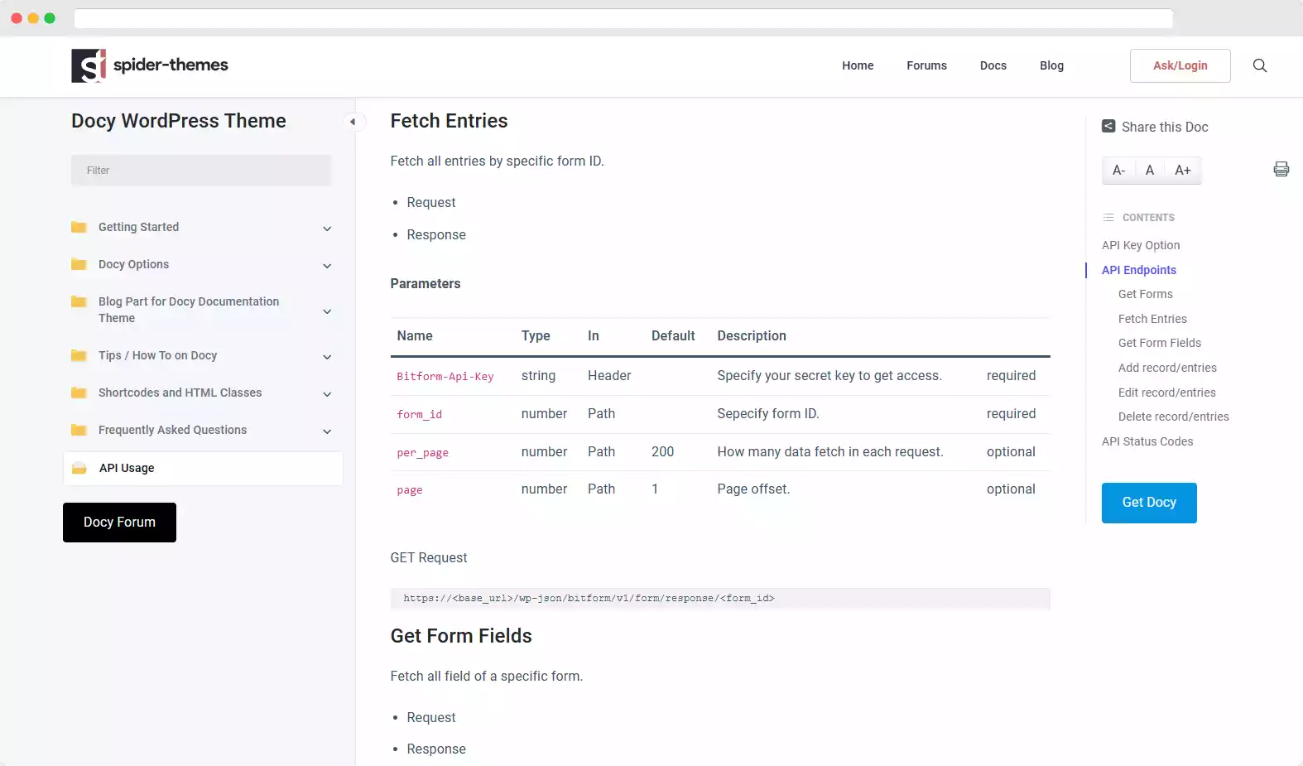Click Response link under Fetch Entries
1303x766 pixels.
[x=436, y=234]
